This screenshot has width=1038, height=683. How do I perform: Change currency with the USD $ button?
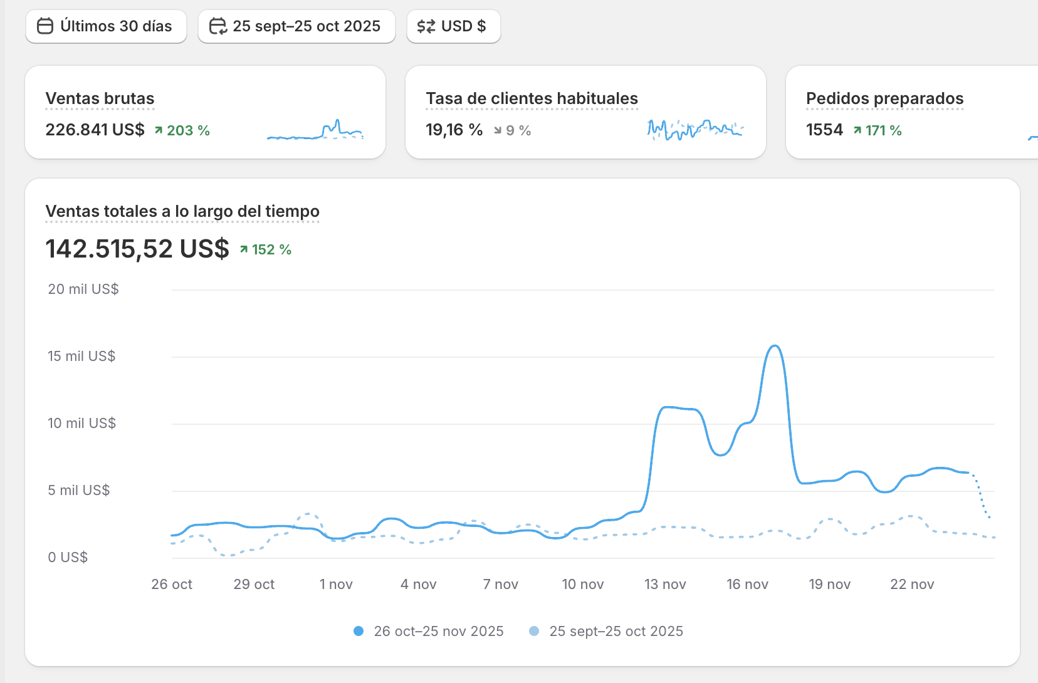pos(454,26)
